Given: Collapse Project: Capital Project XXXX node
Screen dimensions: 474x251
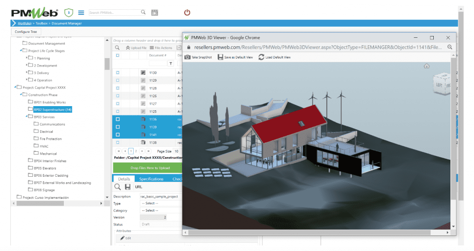Looking at the screenshot, I should 15,87.
